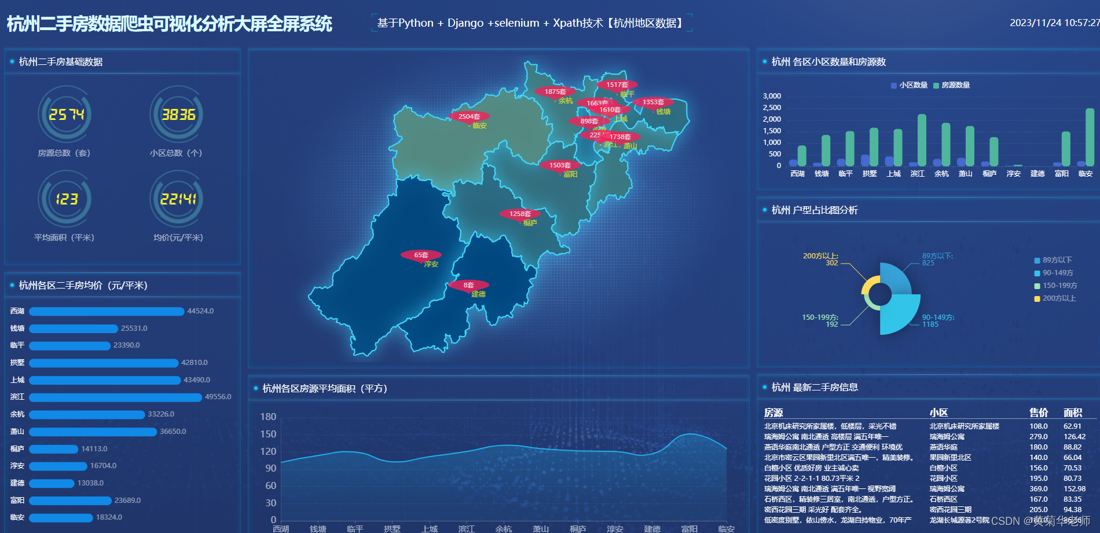The image size is (1100, 533).
Task: Click the 小区 column header
Action: [x=938, y=412]
